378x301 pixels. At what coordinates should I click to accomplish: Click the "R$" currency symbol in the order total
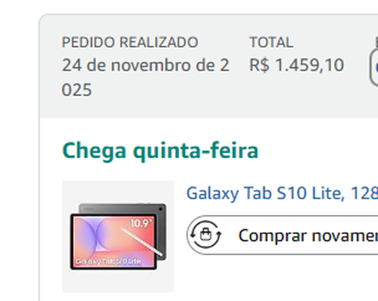point(259,66)
